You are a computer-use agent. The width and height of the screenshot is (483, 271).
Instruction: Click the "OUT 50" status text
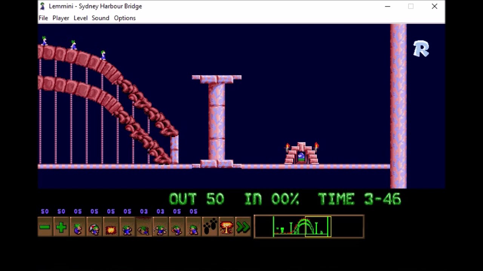click(197, 199)
